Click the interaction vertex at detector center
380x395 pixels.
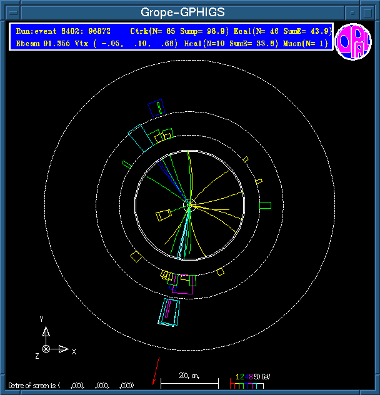tap(189, 204)
